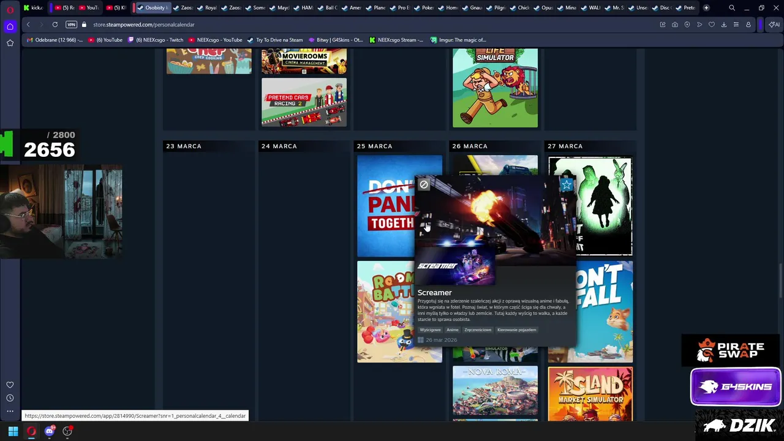Screen dimensions: 784x441
Task: Open the NEEXcsgo - YouTube bookmark
Action: [215, 40]
